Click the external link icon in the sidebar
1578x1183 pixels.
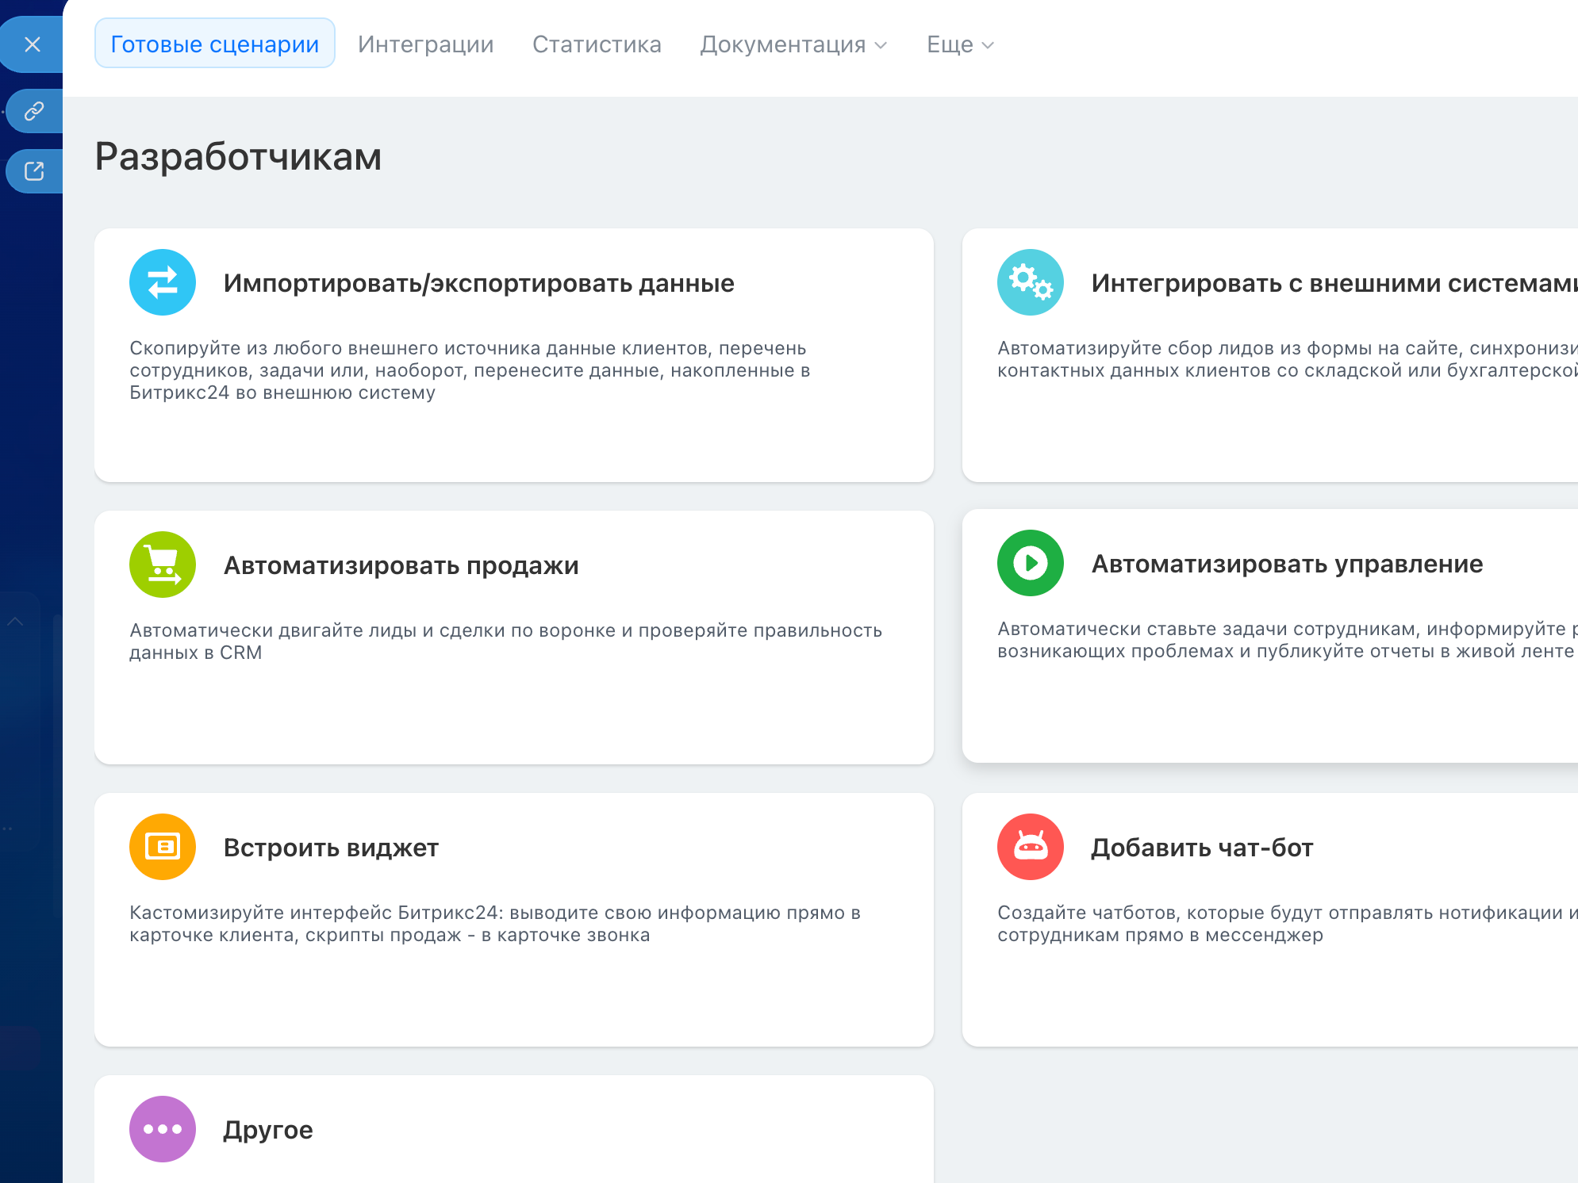pos(33,170)
